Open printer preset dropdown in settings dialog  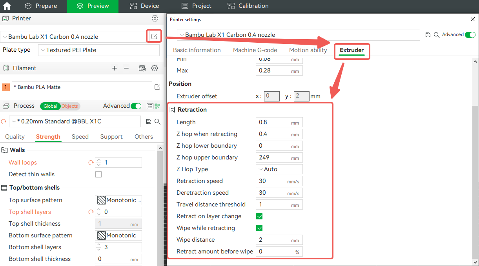[299, 35]
